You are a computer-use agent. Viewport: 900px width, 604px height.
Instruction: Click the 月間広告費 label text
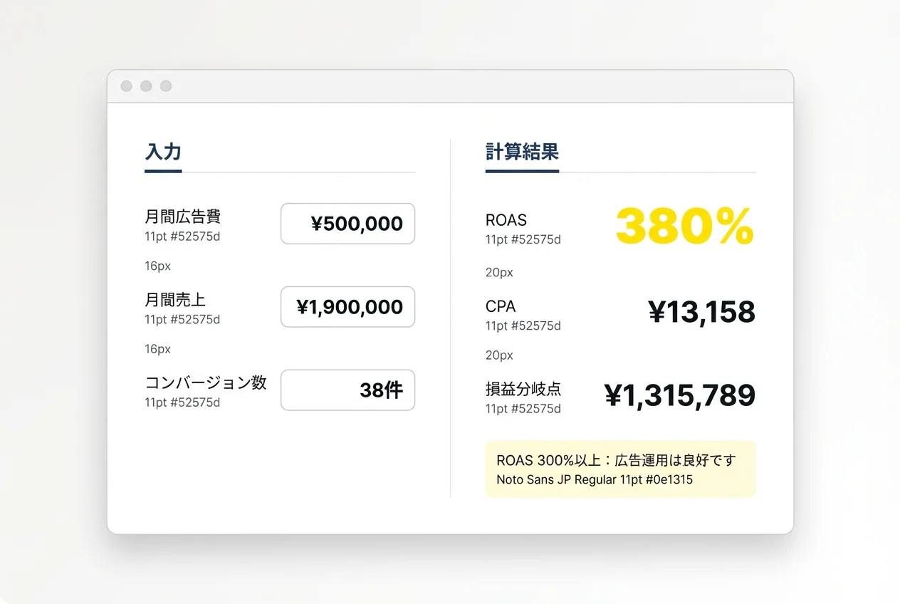point(182,217)
